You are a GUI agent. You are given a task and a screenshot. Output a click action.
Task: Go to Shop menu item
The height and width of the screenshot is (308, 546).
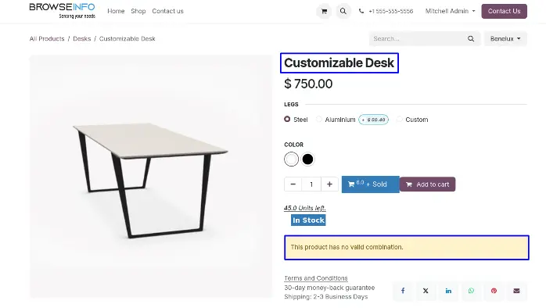pos(138,11)
